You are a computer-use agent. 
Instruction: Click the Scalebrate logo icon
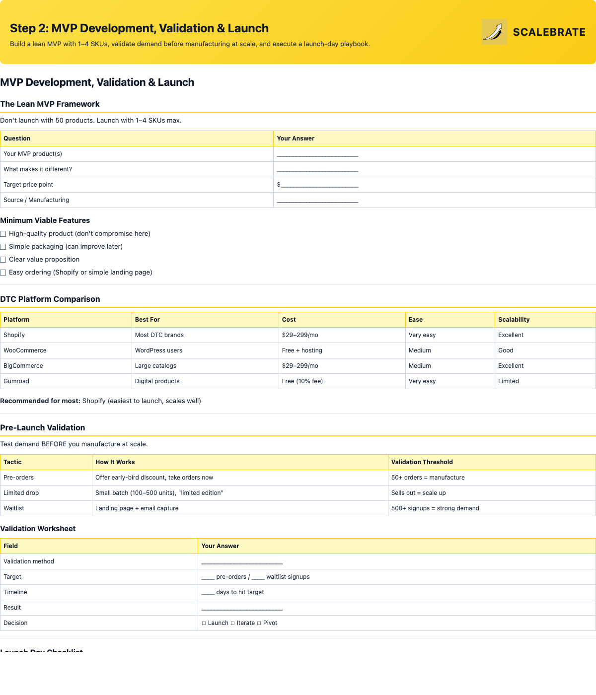click(494, 32)
